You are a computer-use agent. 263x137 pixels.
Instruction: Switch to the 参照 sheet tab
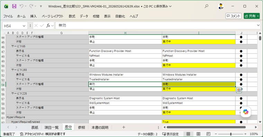pyautogui.click(x=82, y=127)
